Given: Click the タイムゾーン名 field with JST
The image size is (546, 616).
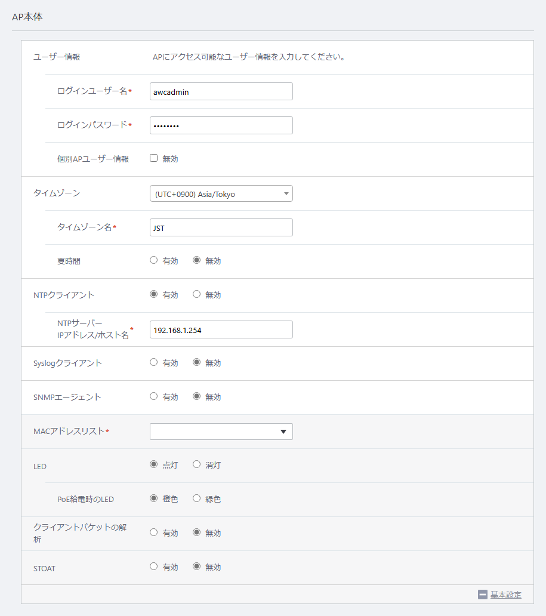Looking at the screenshot, I should pos(221,227).
